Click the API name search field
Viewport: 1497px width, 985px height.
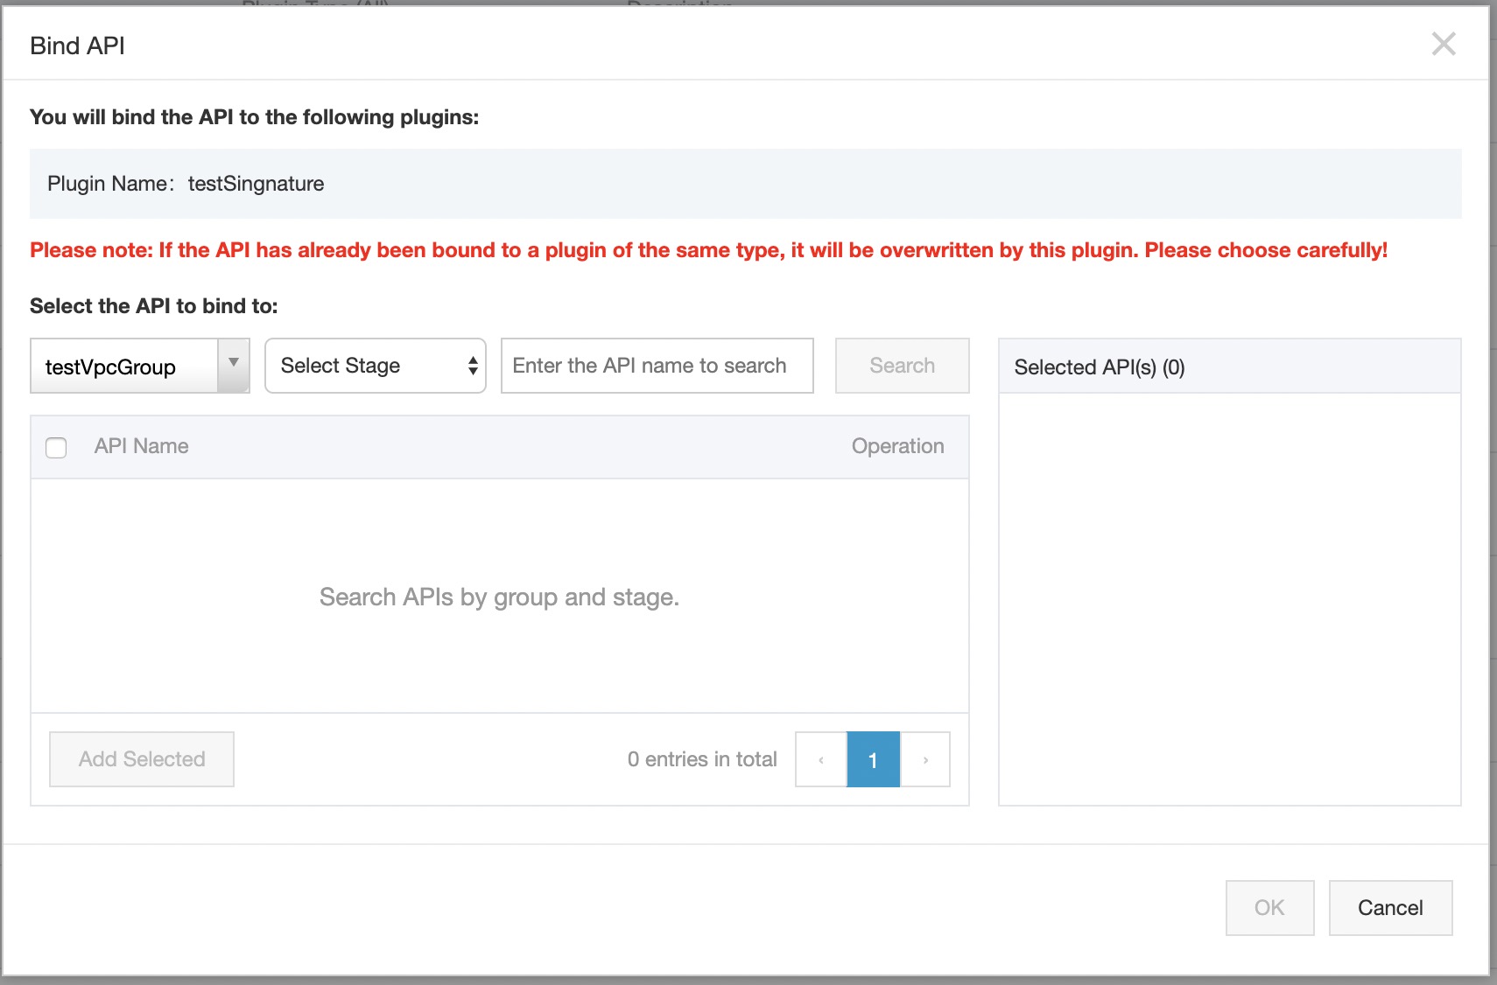click(x=657, y=366)
